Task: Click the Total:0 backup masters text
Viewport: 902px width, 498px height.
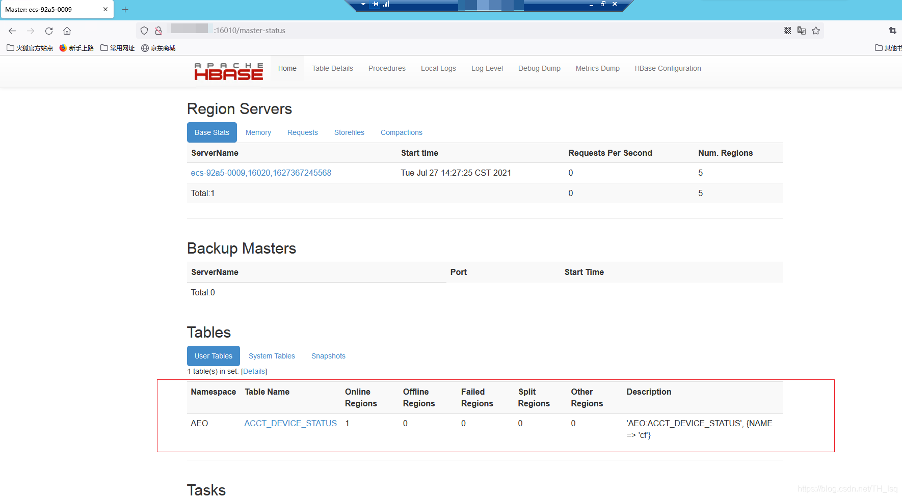Action: pyautogui.click(x=203, y=293)
